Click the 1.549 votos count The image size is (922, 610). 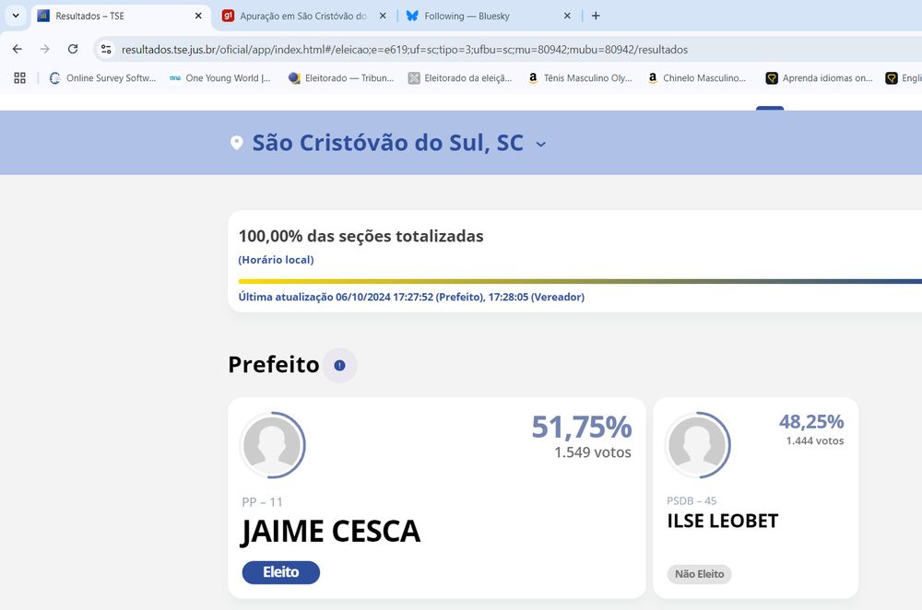(x=593, y=452)
